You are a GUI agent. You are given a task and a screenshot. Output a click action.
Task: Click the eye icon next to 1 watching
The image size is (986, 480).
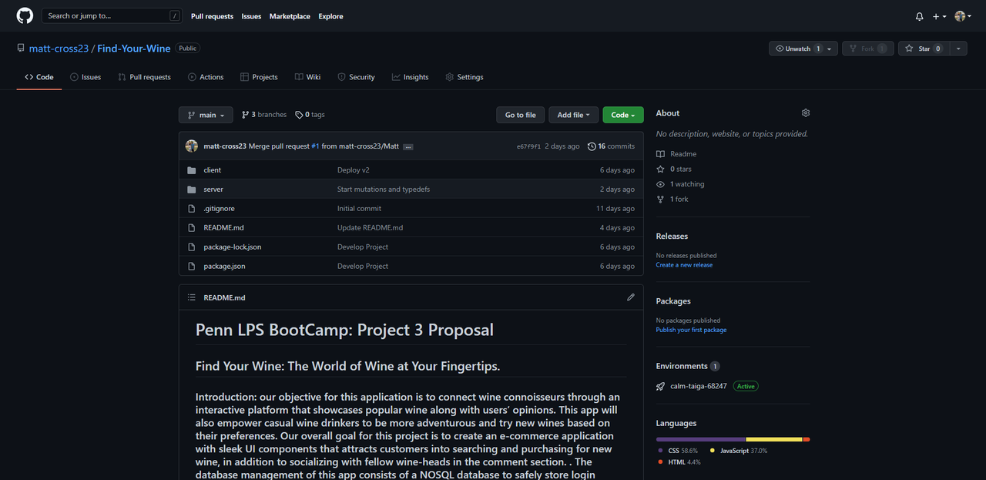(660, 184)
